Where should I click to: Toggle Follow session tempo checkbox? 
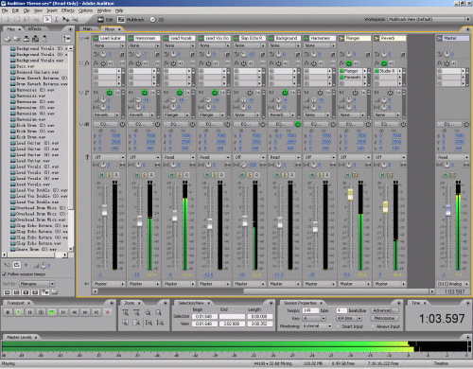tap(5, 274)
